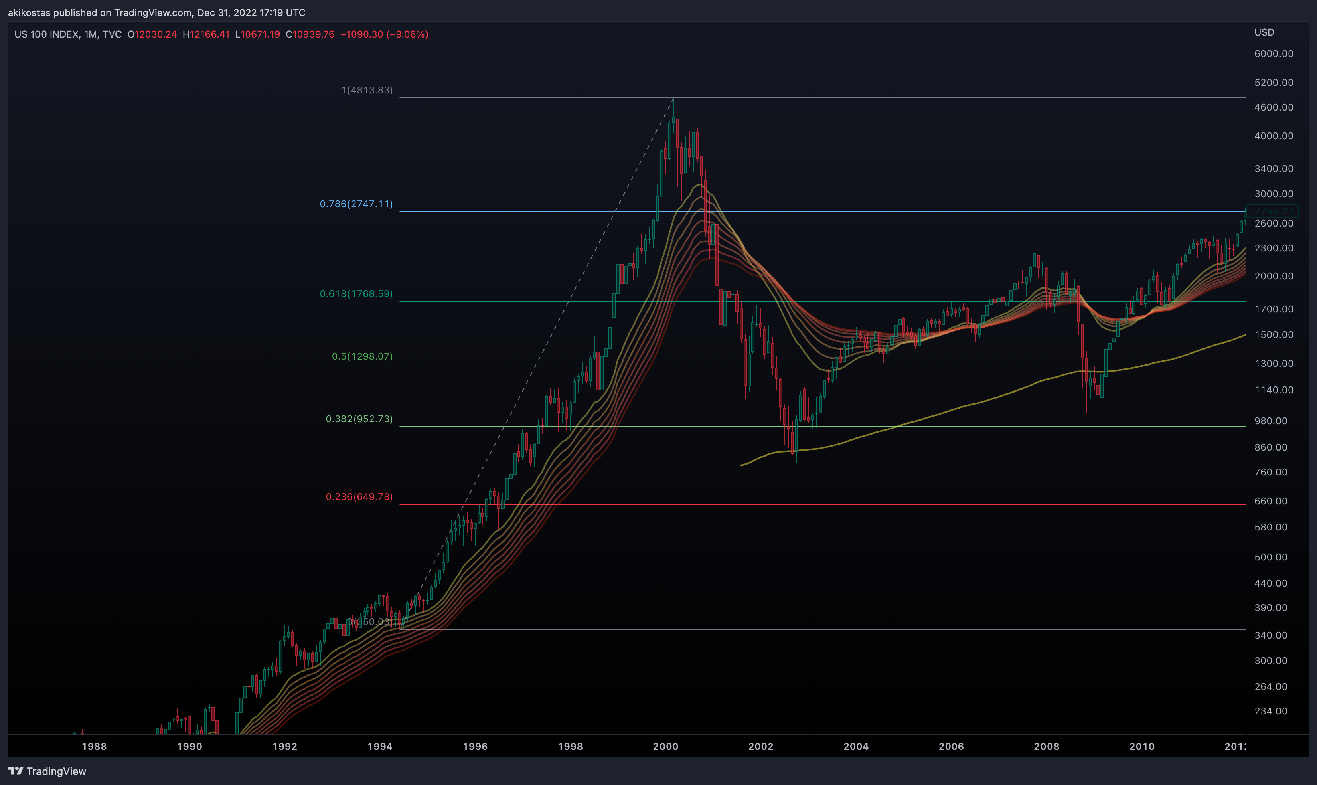1317x785 pixels.
Task: Click the 2006 time axis label
Action: [x=951, y=747]
